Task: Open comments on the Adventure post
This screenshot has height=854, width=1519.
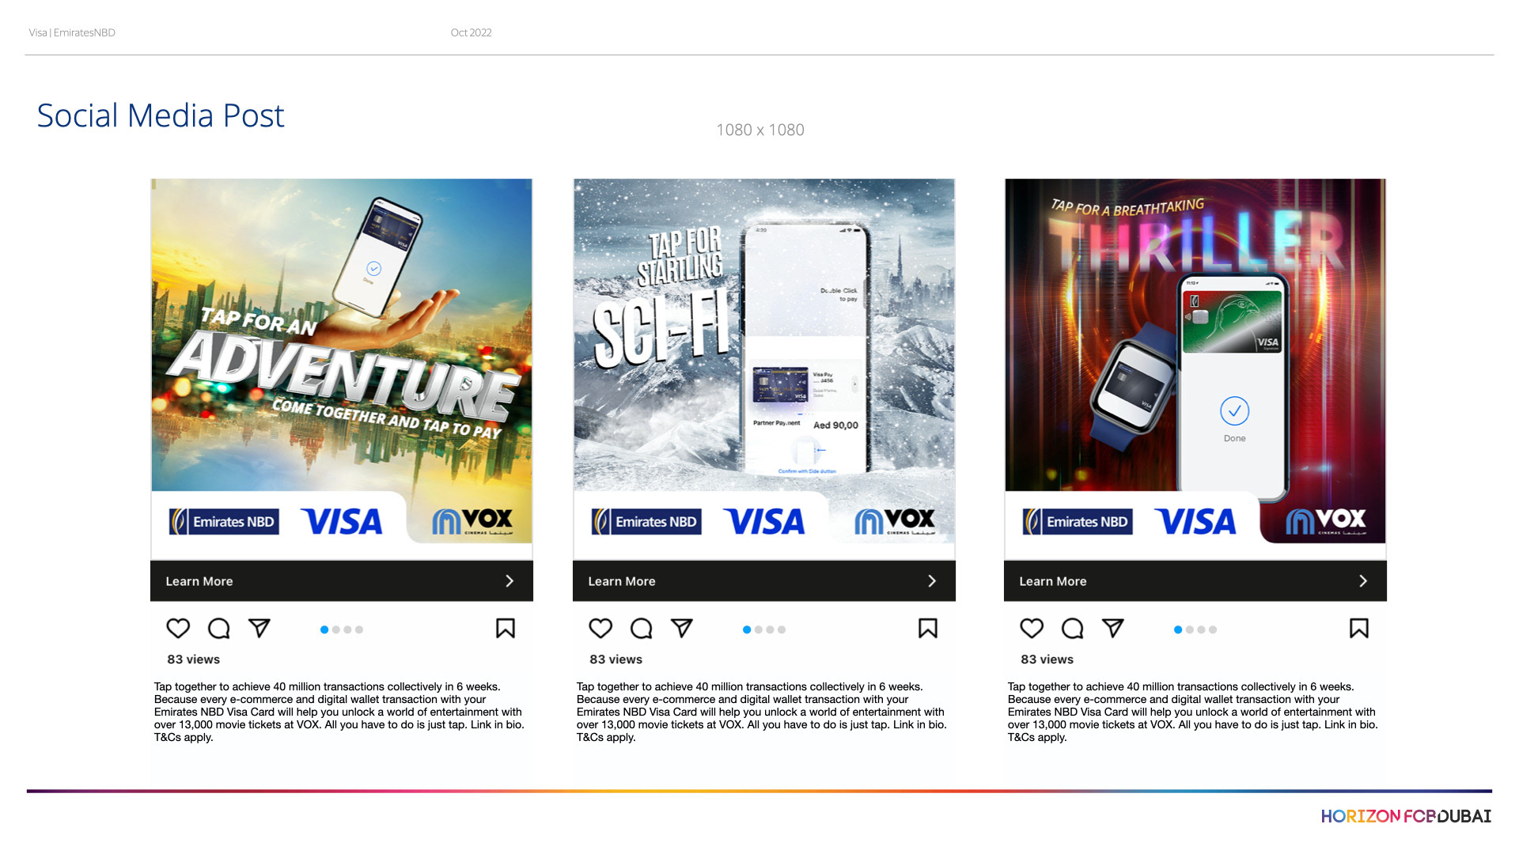Action: click(219, 629)
